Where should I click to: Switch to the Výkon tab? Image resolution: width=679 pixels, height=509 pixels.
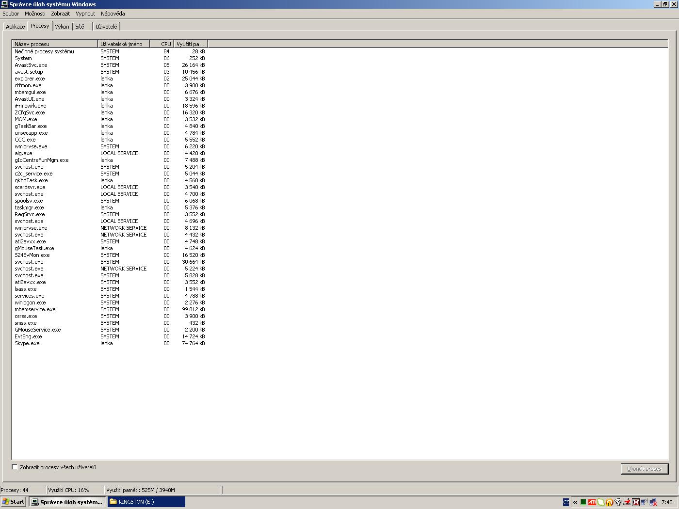click(x=62, y=27)
